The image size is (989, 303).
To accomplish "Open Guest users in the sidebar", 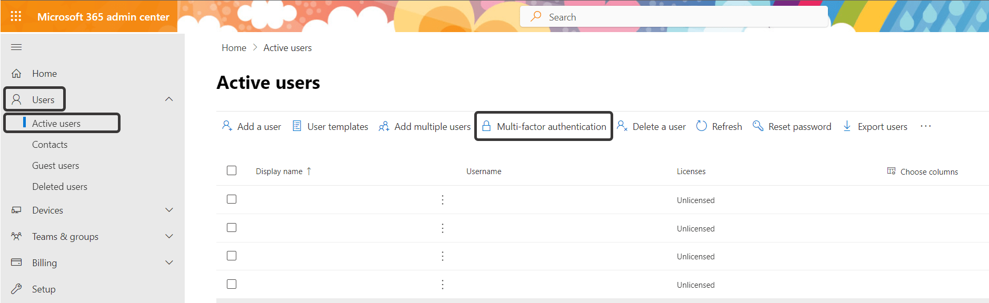I will pyautogui.click(x=56, y=166).
